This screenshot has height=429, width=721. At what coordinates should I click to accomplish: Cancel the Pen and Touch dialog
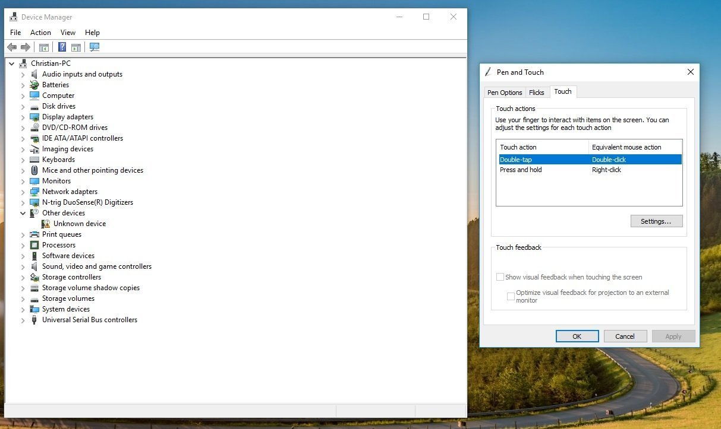click(625, 336)
